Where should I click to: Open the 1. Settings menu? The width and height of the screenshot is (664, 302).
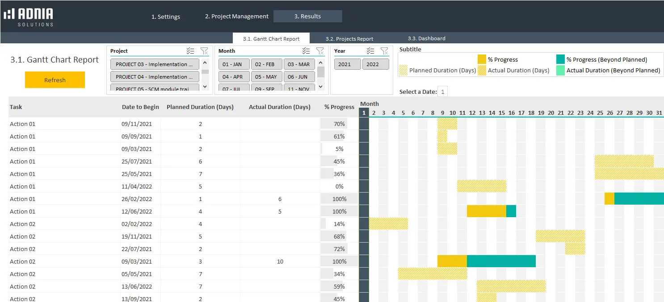pyautogui.click(x=166, y=17)
